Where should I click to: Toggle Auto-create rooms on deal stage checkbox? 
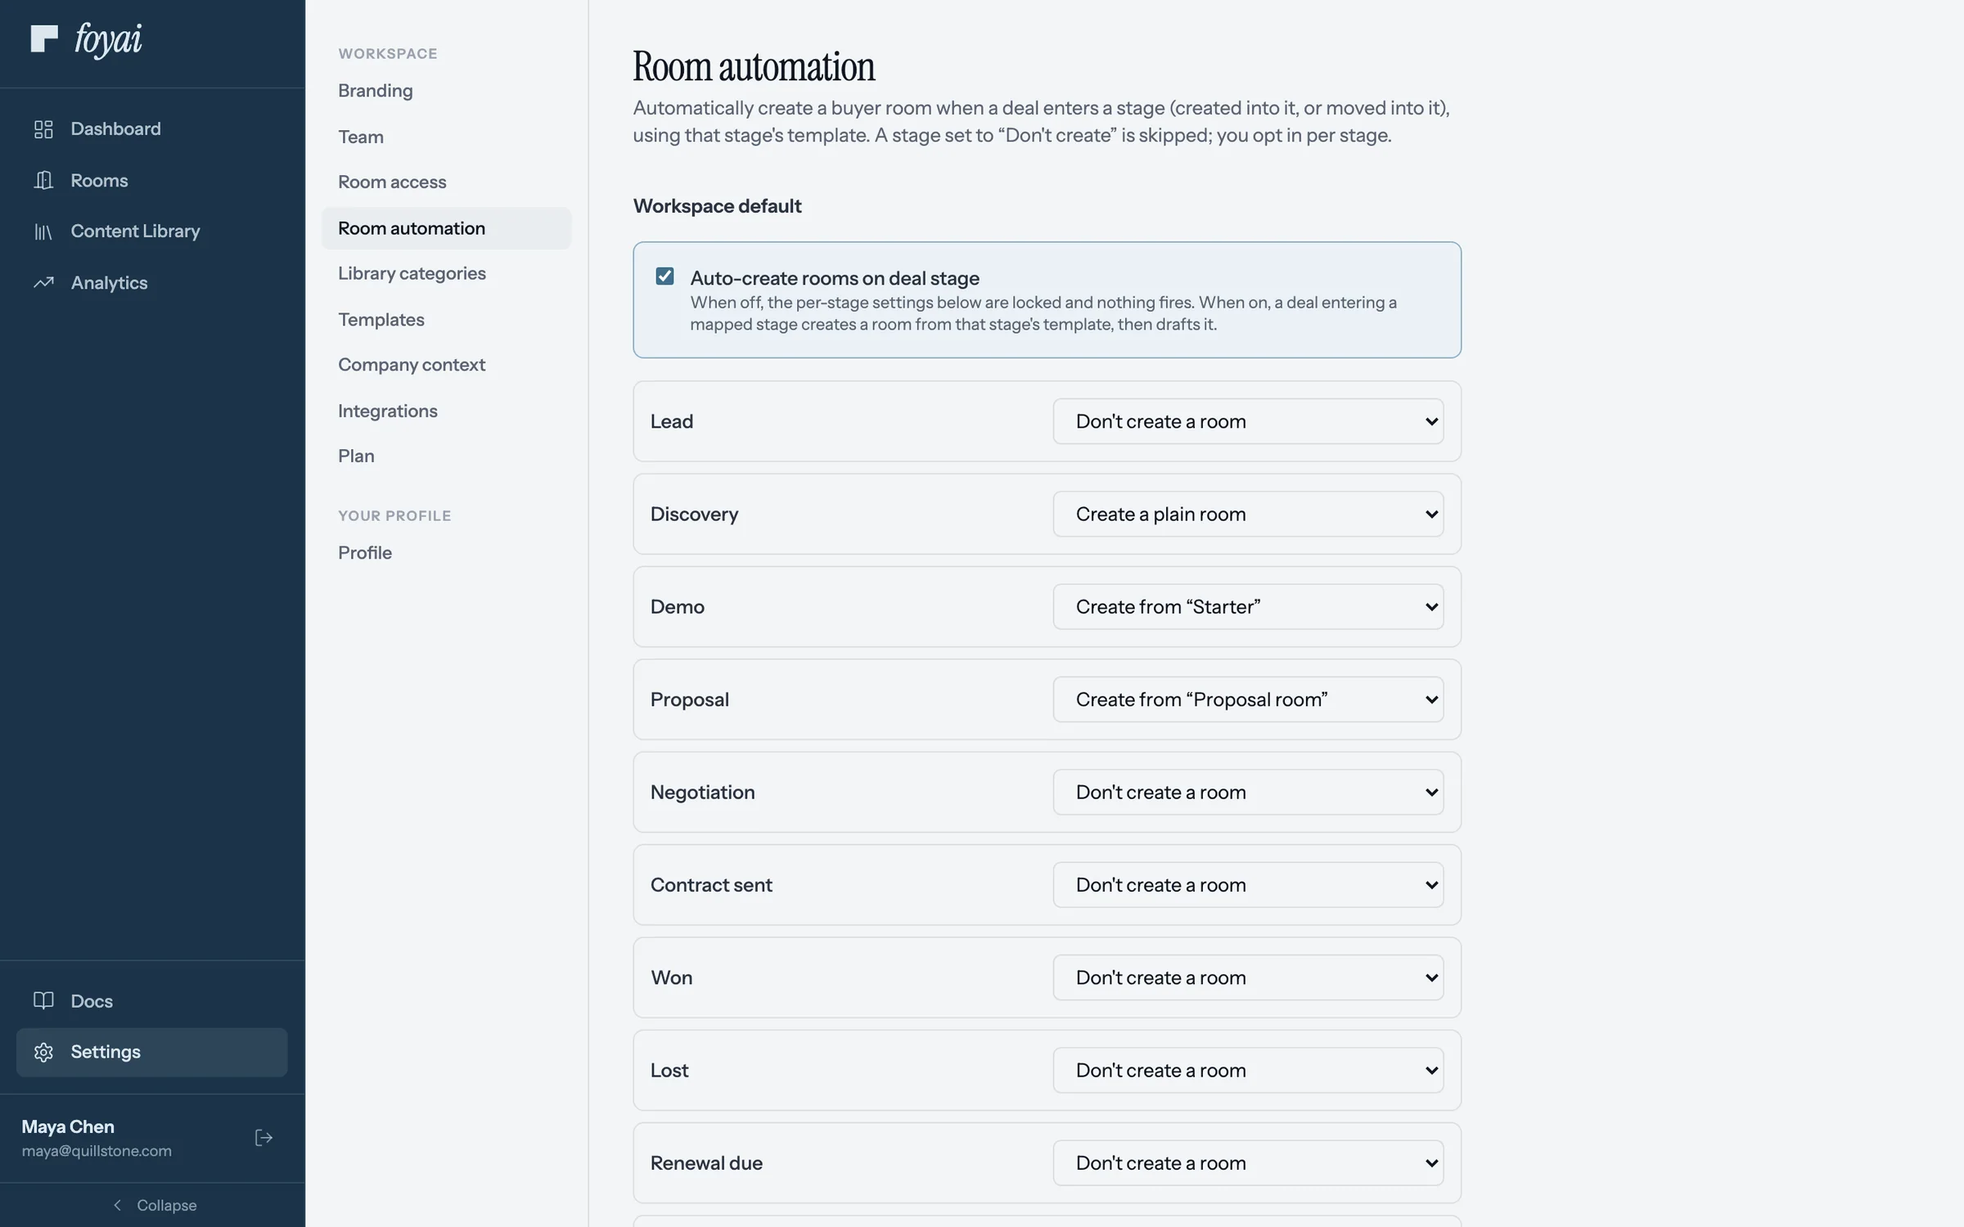pos(664,276)
